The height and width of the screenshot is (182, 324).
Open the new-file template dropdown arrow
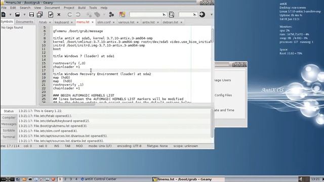tap(10, 15)
